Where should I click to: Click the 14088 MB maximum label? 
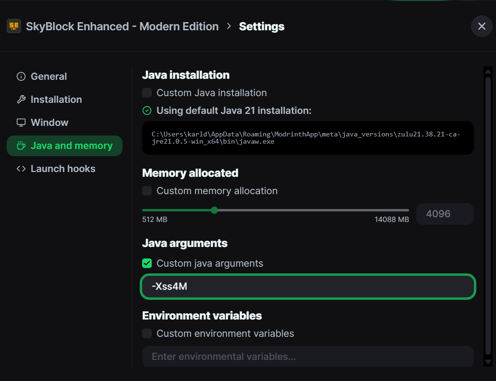coord(392,220)
